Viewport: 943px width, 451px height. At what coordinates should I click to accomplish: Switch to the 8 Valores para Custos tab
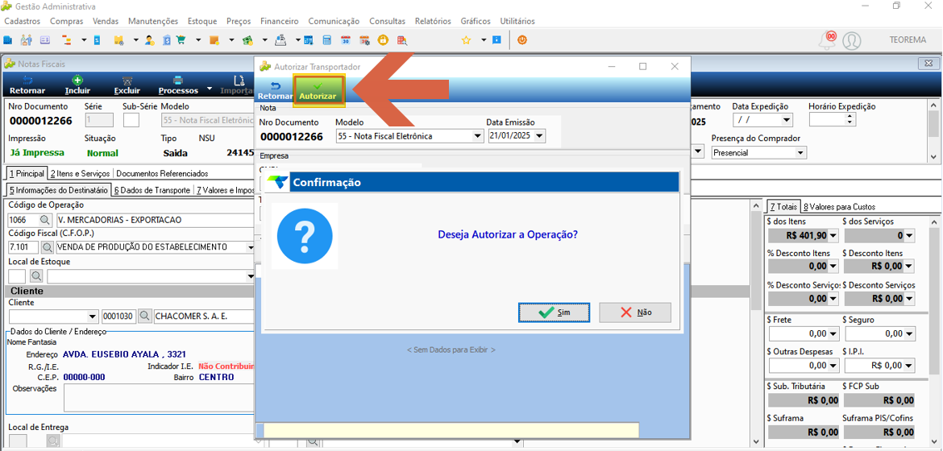pos(839,206)
